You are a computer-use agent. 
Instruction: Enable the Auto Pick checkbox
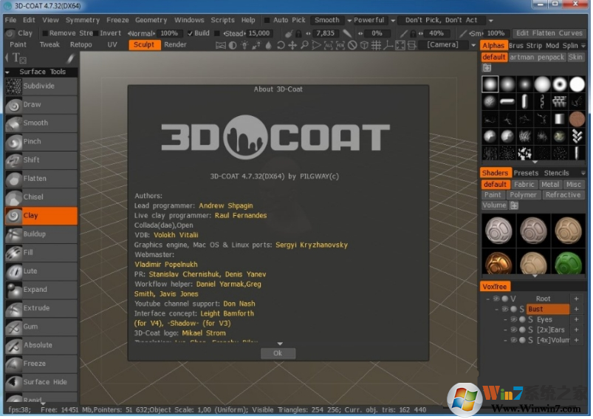tap(267, 21)
